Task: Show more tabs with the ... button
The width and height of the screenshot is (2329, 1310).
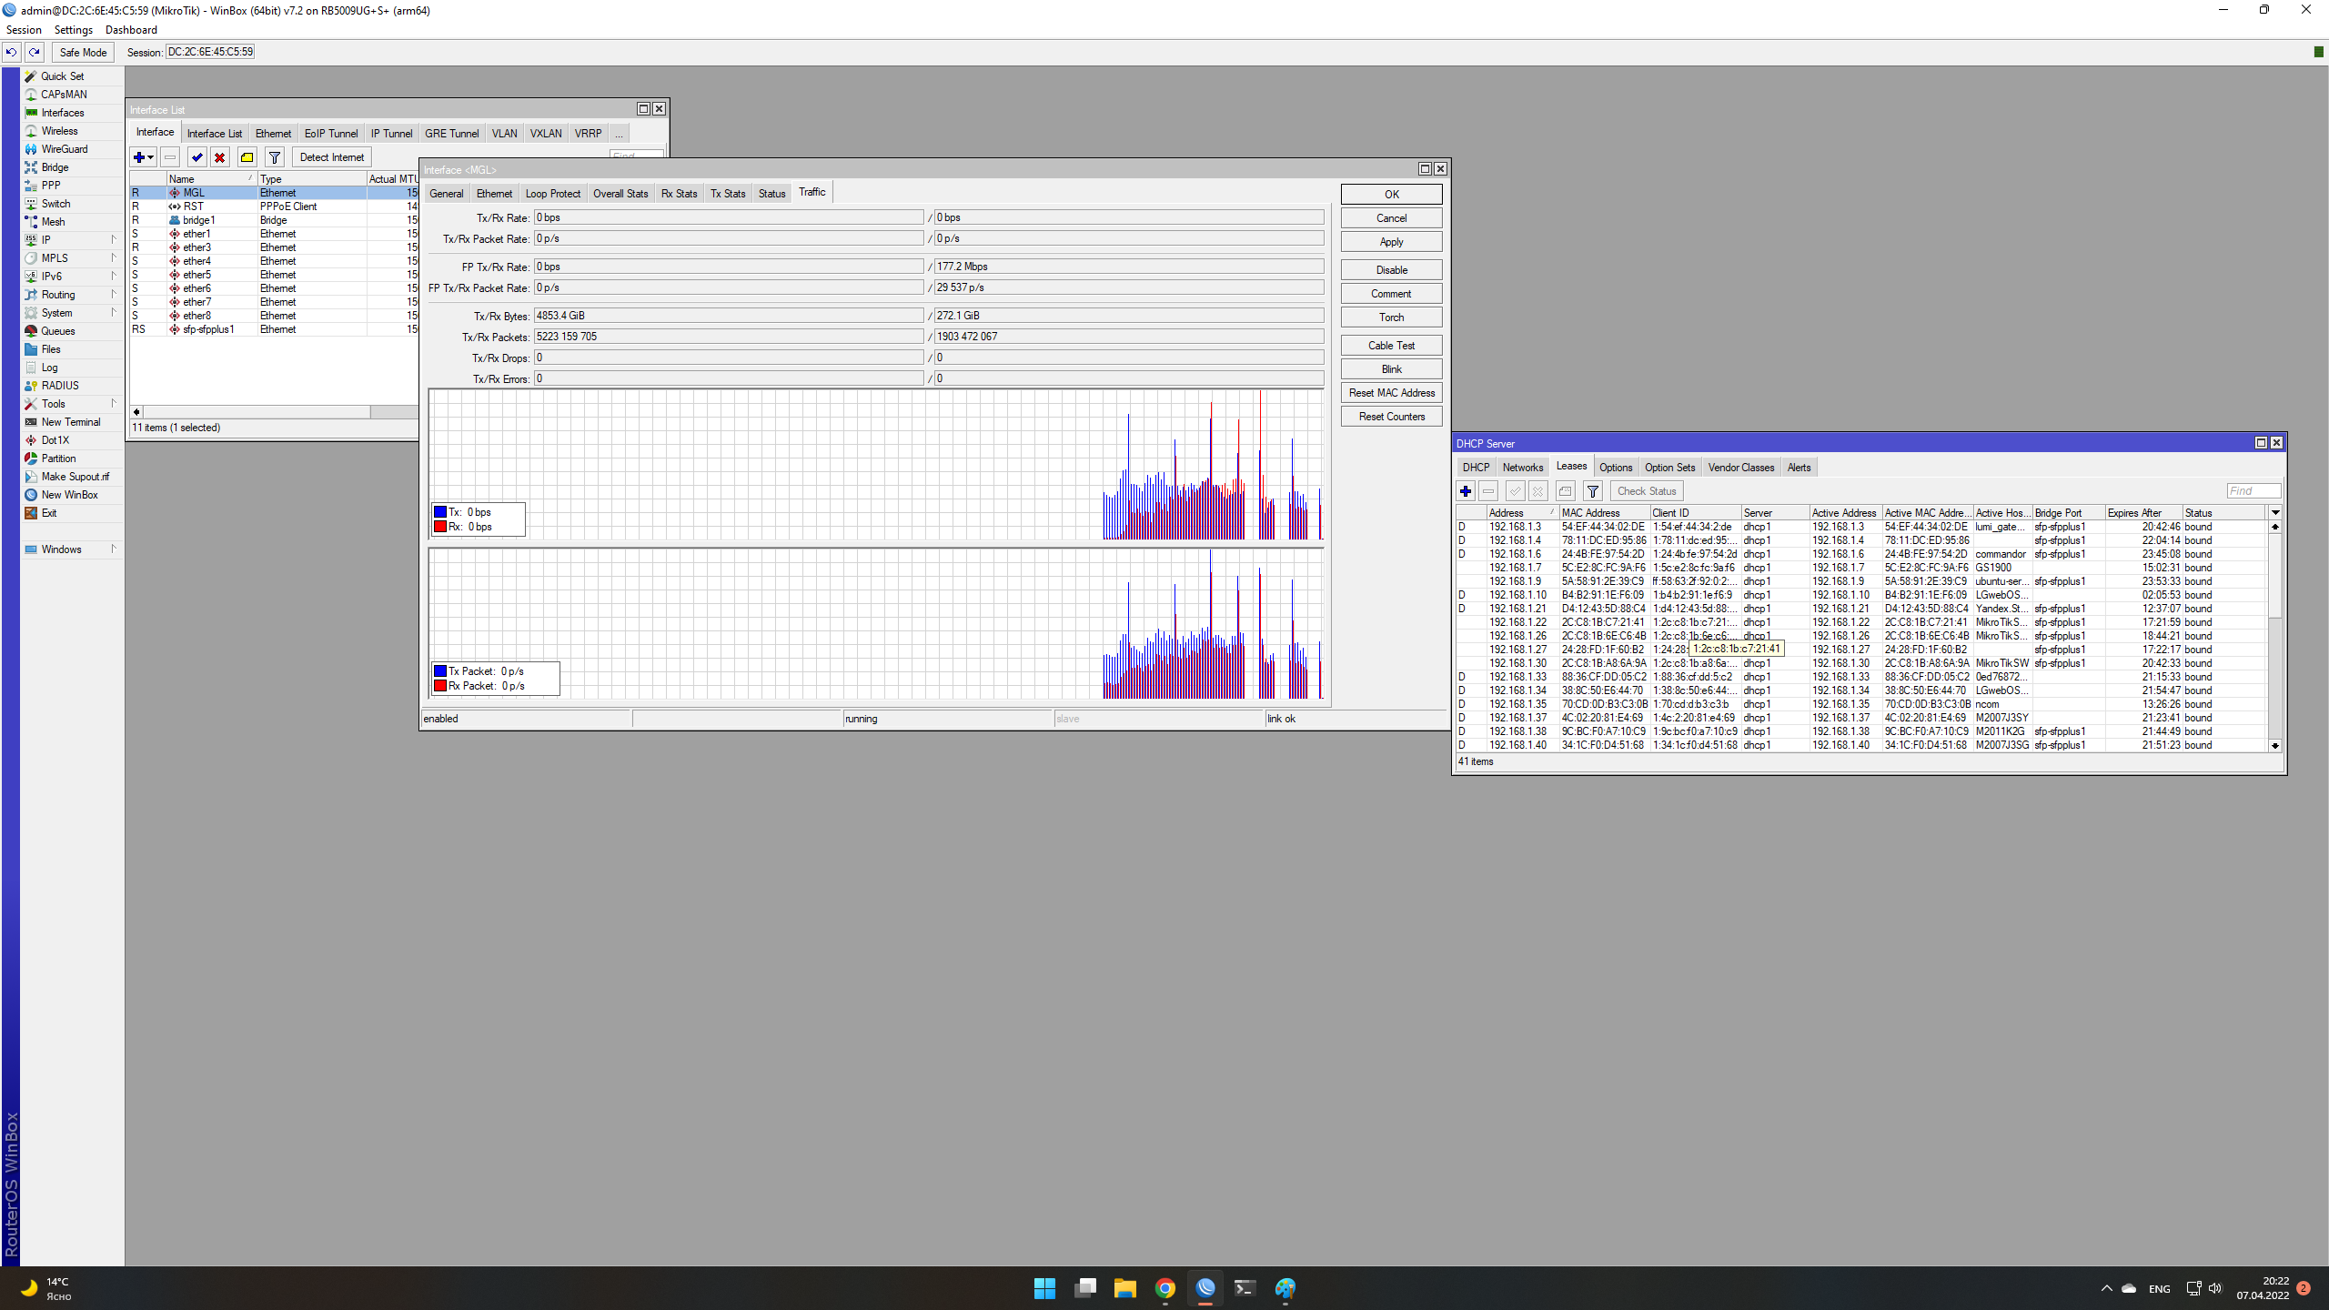Action: coord(619,134)
